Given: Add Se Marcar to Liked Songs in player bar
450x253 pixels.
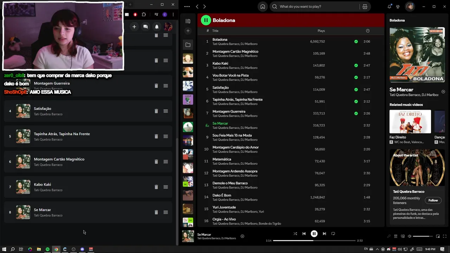Looking at the screenshot, I should pyautogui.click(x=242, y=236).
